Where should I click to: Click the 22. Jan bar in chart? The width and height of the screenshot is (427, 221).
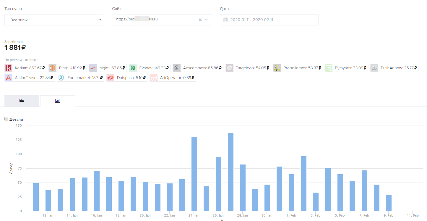click(170, 197)
